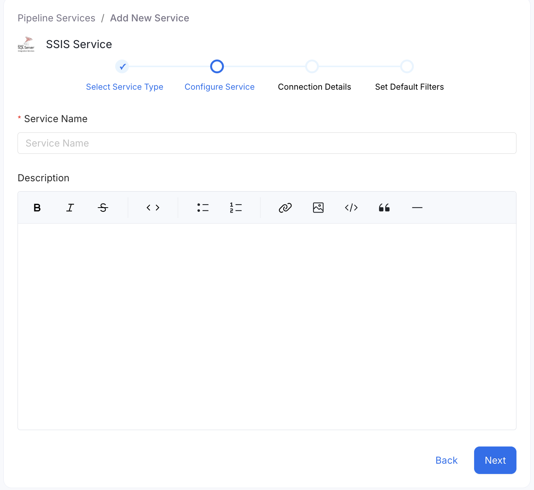
Task: Click the Service Name input field
Action: point(267,143)
